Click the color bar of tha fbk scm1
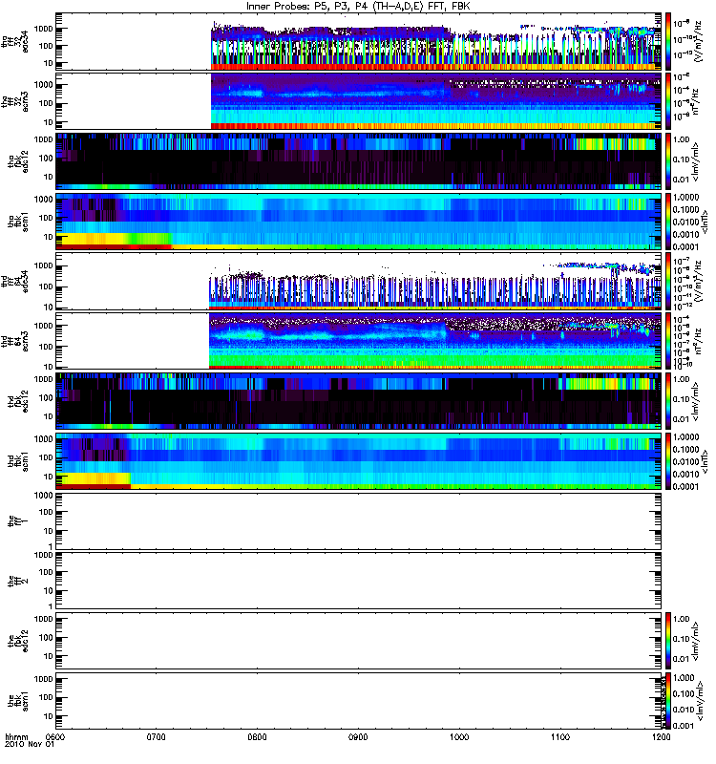This screenshot has height=764, width=716. pos(668,222)
